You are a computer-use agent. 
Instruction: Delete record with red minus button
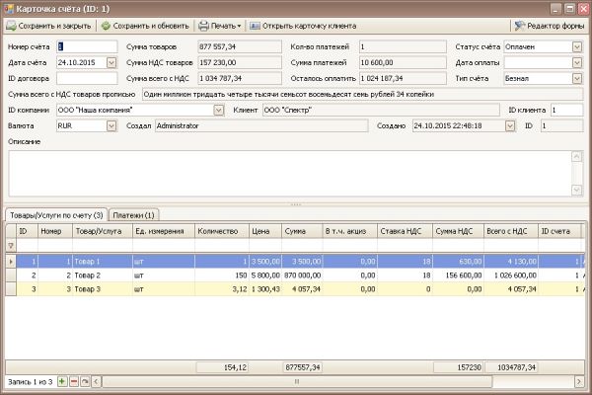[74, 381]
